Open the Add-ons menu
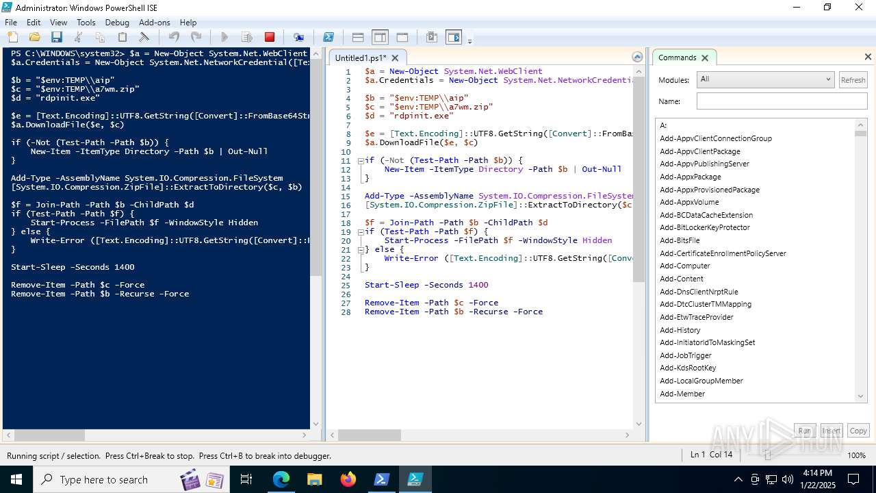876x493 pixels. tap(154, 23)
